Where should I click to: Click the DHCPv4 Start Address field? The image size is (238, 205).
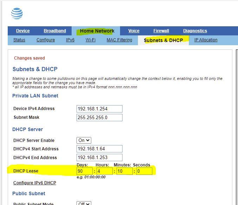point(99,149)
